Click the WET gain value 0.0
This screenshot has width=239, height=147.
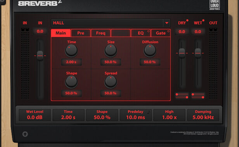198,32
